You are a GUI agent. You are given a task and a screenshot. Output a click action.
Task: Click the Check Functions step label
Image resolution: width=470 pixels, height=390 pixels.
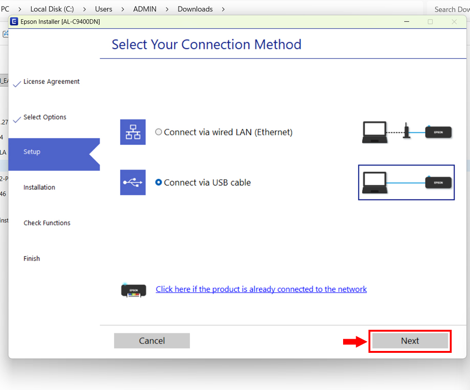(47, 223)
